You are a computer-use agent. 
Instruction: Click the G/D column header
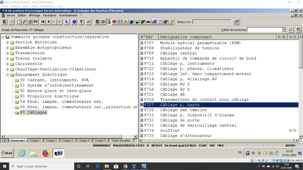coord(293,37)
